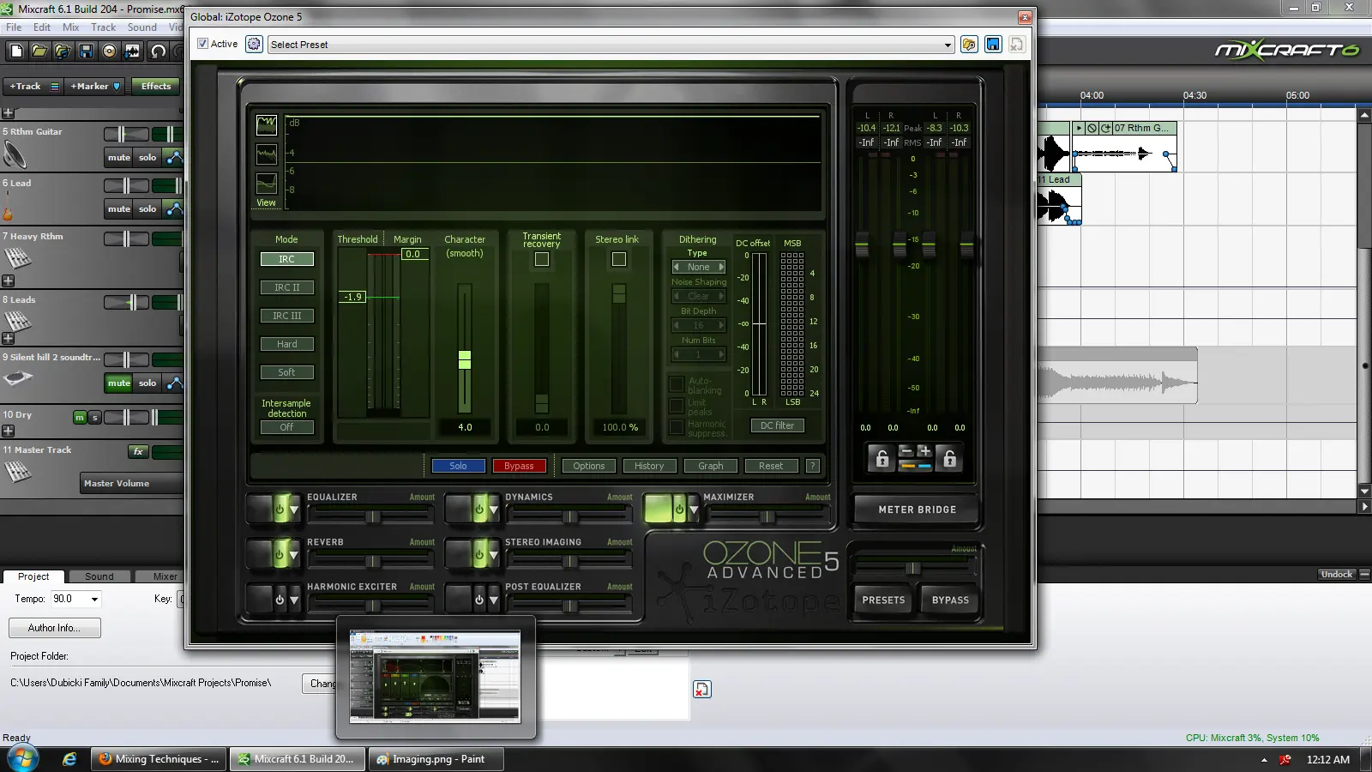Image resolution: width=1372 pixels, height=772 pixels.
Task: Expand the 10 Dry track lanes
Action: point(8,431)
